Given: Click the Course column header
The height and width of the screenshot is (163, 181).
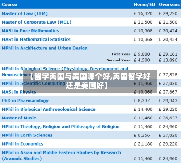Looking at the screenshot, I should tap(9, 4).
